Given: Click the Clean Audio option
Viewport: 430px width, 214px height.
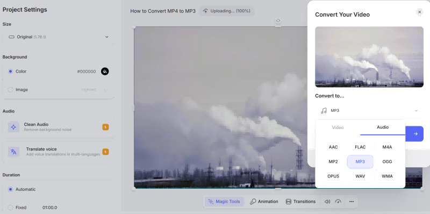Looking at the screenshot, I should click(x=58, y=127).
